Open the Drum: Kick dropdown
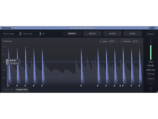The image size is (158, 119). [32, 34]
